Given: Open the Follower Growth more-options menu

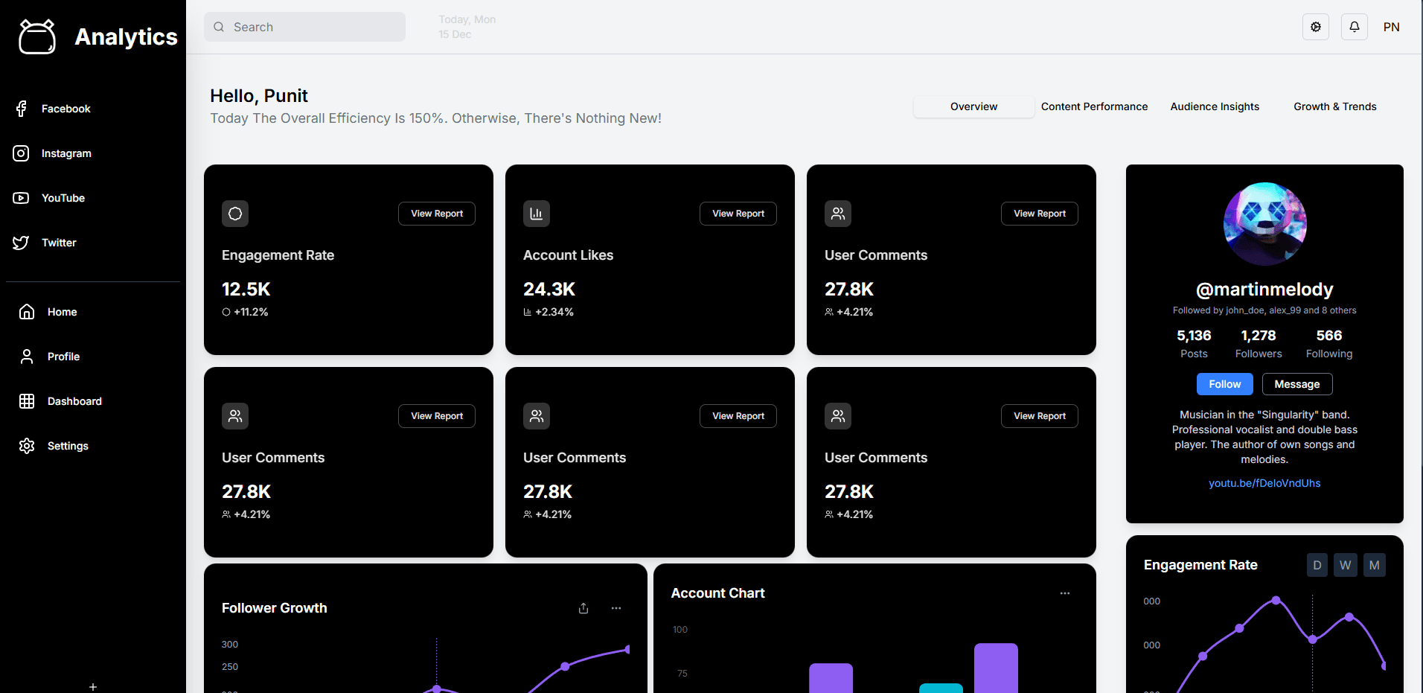Looking at the screenshot, I should coord(615,608).
